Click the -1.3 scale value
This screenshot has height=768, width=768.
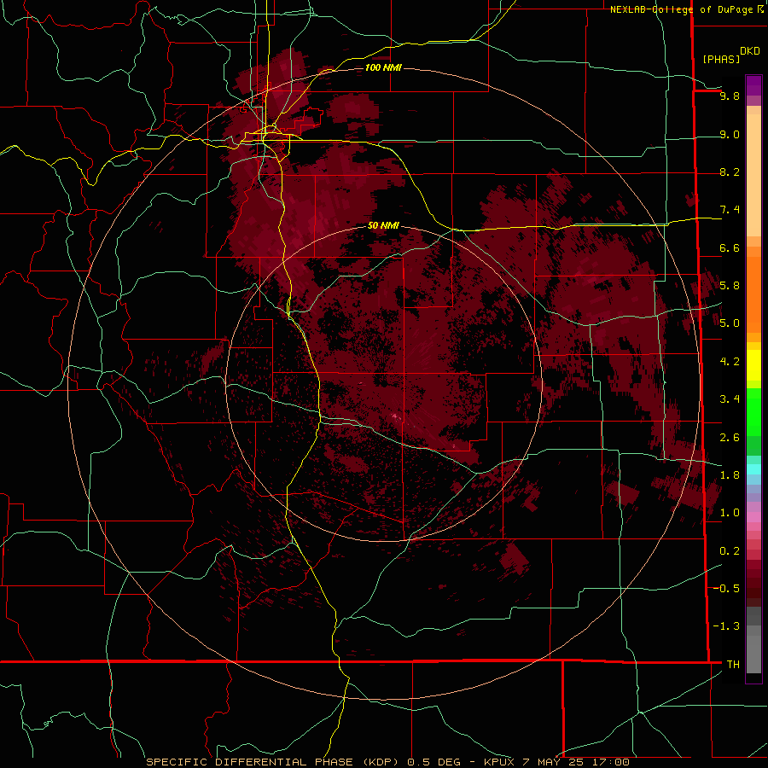(727, 626)
